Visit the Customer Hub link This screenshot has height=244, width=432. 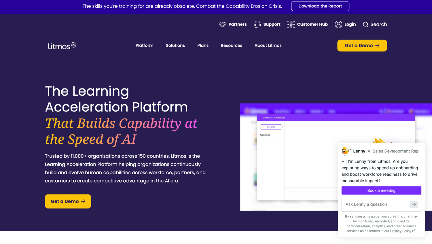312,24
